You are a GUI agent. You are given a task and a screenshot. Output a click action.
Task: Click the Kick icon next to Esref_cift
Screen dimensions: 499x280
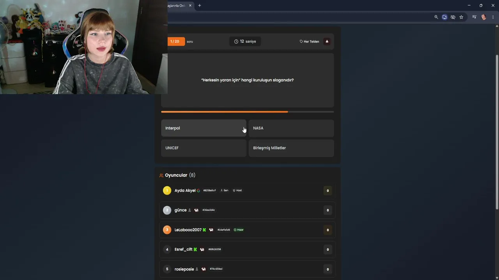point(195,249)
